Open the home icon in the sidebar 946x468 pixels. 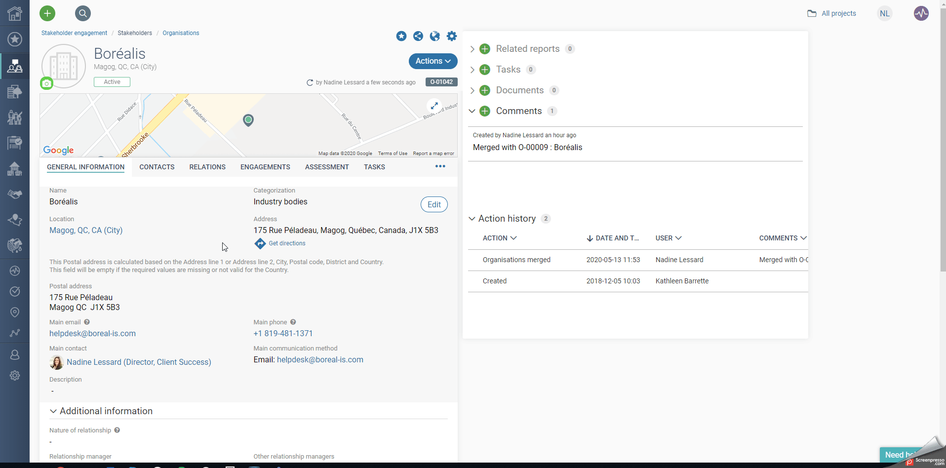tap(15, 13)
